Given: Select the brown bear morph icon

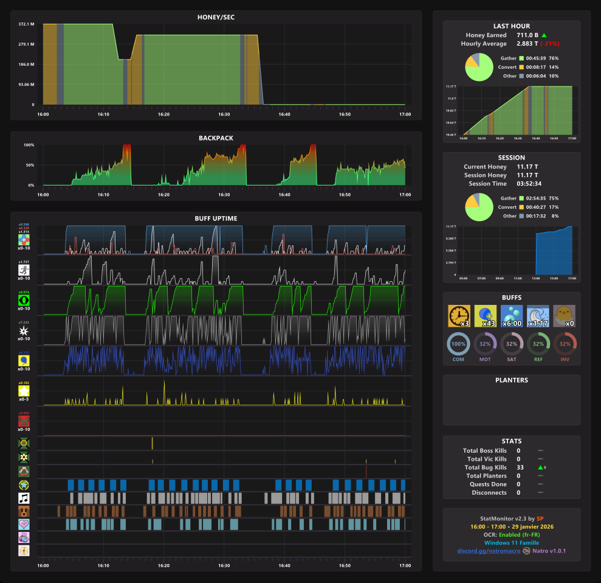Looking at the screenshot, I should point(24,512).
